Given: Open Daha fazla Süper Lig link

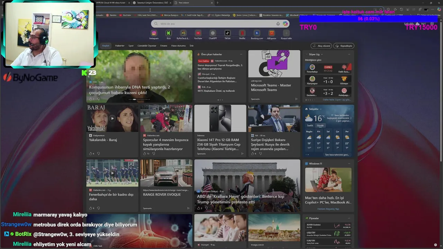Looking at the screenshot, I should [337, 100].
